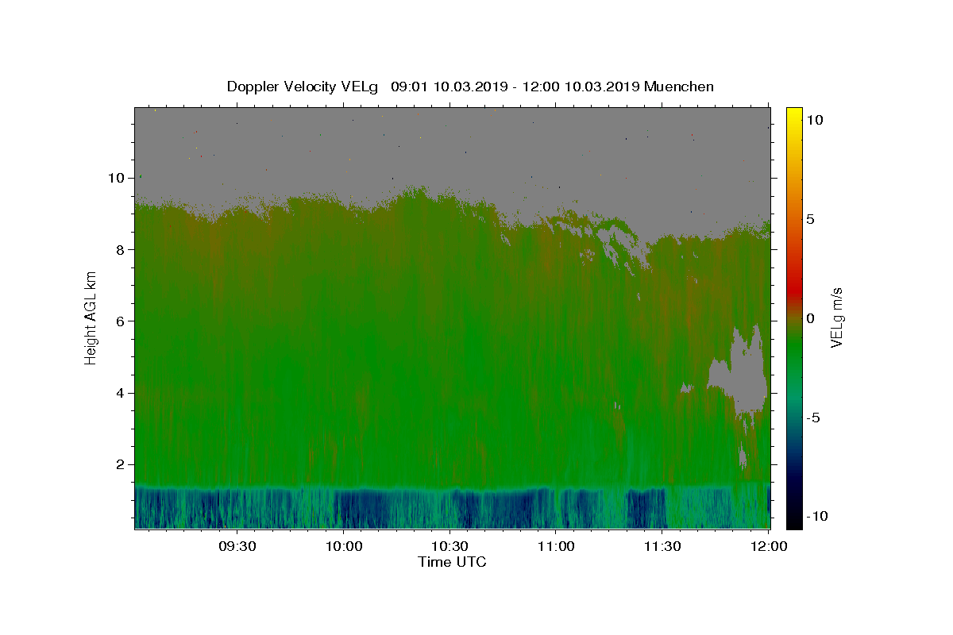Click the colorbar value 10 label
Image resolution: width=953 pixels, height=635 pixels.
815,120
